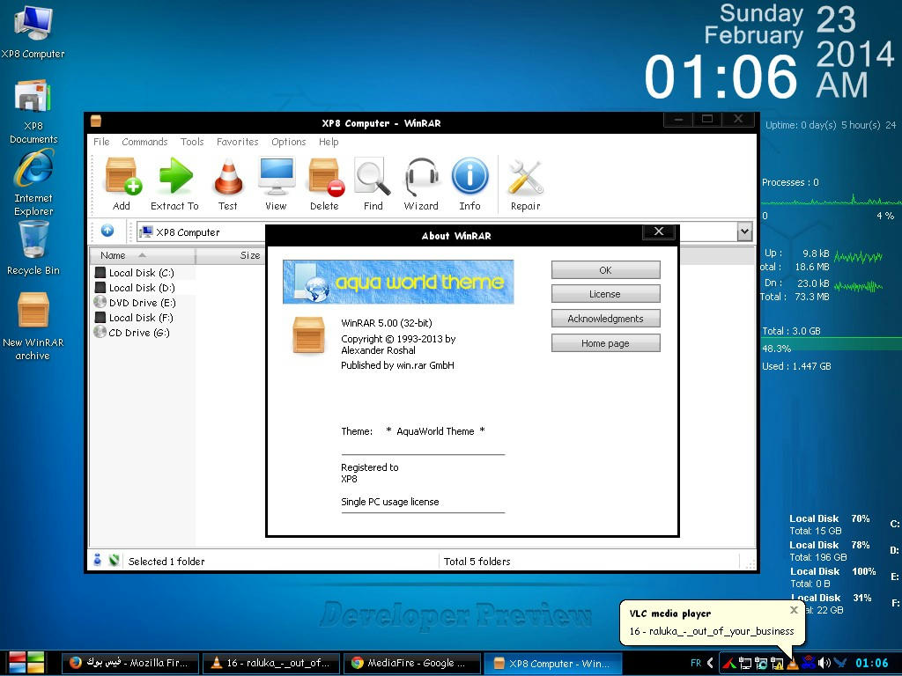The height and width of the screenshot is (676, 902).
Task: Open the File menu
Action: coord(101,142)
